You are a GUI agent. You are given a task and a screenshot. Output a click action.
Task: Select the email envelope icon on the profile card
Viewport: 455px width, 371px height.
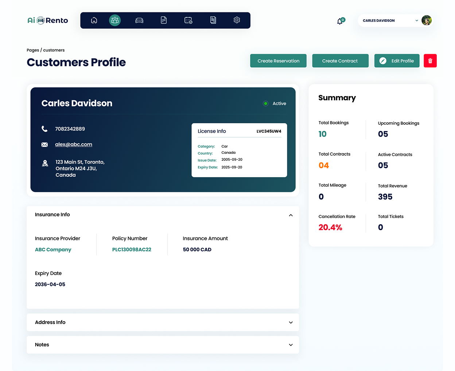coord(44,144)
